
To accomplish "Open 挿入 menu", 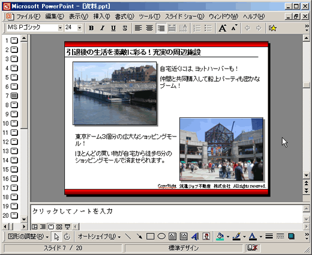I will pos(101,16).
